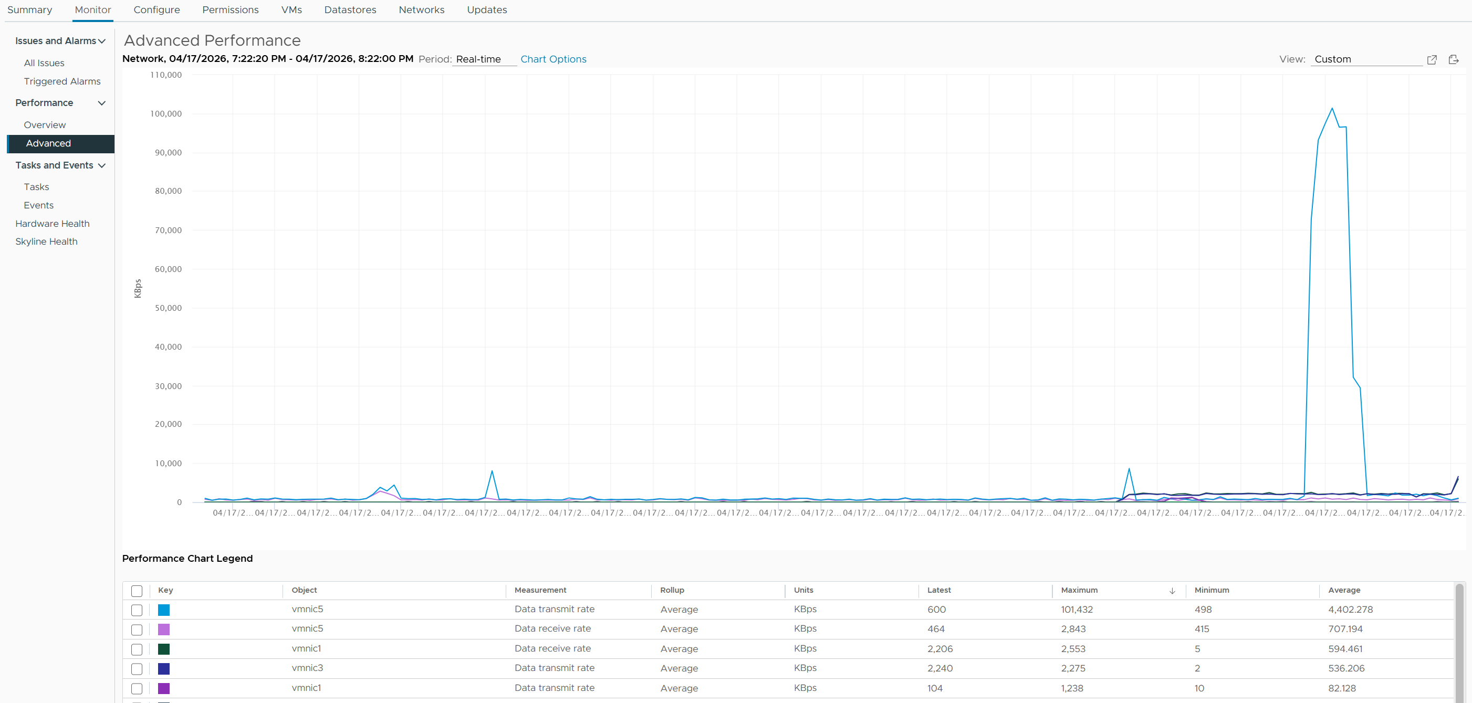Open chart in new window icon
The image size is (1472, 703).
1432,59
